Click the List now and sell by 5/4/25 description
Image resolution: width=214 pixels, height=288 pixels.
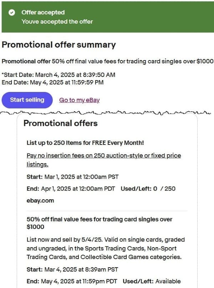coord(106,248)
